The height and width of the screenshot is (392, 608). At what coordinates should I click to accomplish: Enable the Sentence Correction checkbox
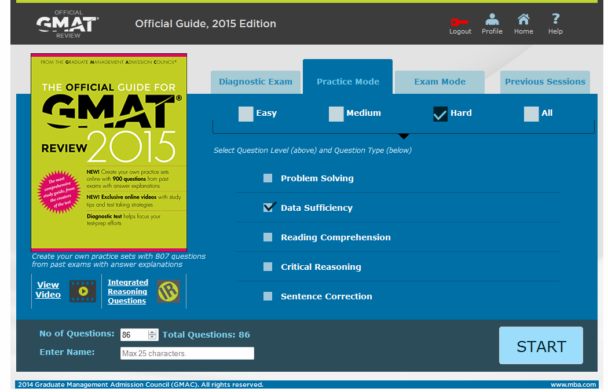click(x=268, y=296)
